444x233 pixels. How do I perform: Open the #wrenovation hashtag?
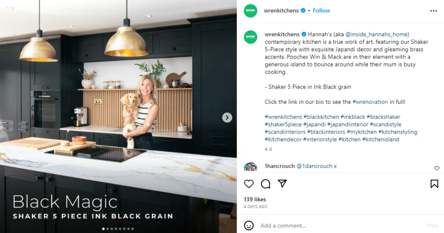(x=370, y=102)
